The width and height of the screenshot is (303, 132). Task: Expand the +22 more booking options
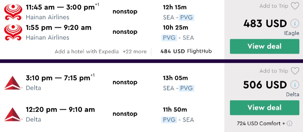point(135,52)
